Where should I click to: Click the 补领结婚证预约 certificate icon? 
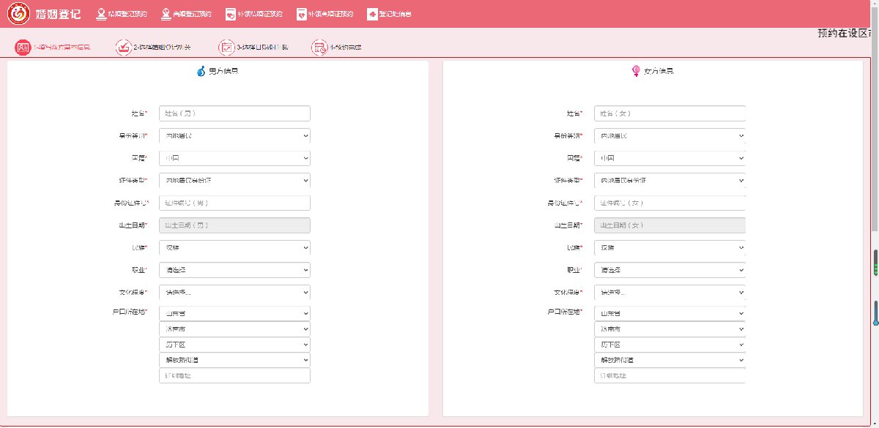231,14
